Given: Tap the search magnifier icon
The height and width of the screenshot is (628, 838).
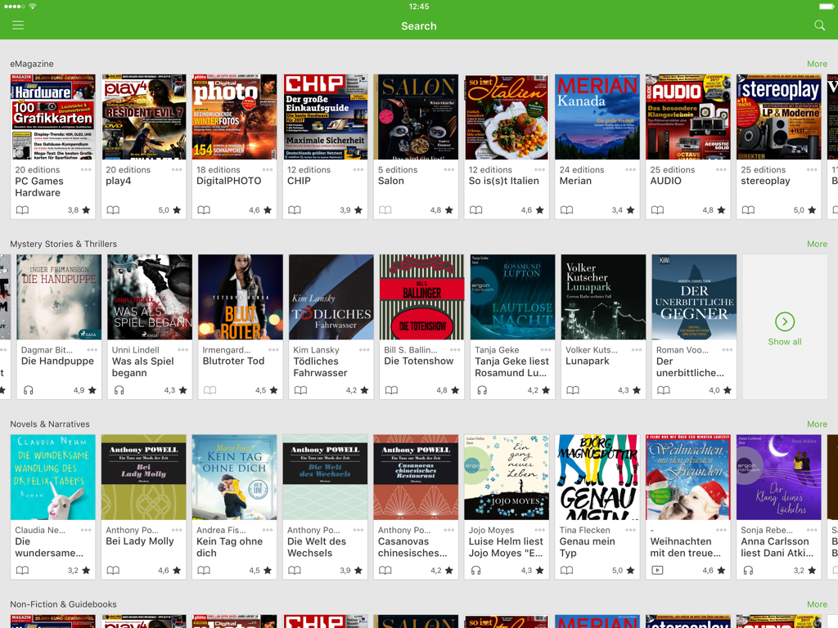Looking at the screenshot, I should coord(819,25).
